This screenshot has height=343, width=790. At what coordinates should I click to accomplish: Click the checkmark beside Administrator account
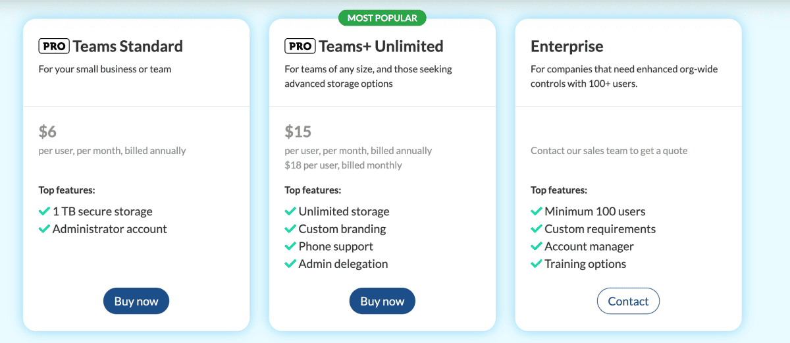44,229
